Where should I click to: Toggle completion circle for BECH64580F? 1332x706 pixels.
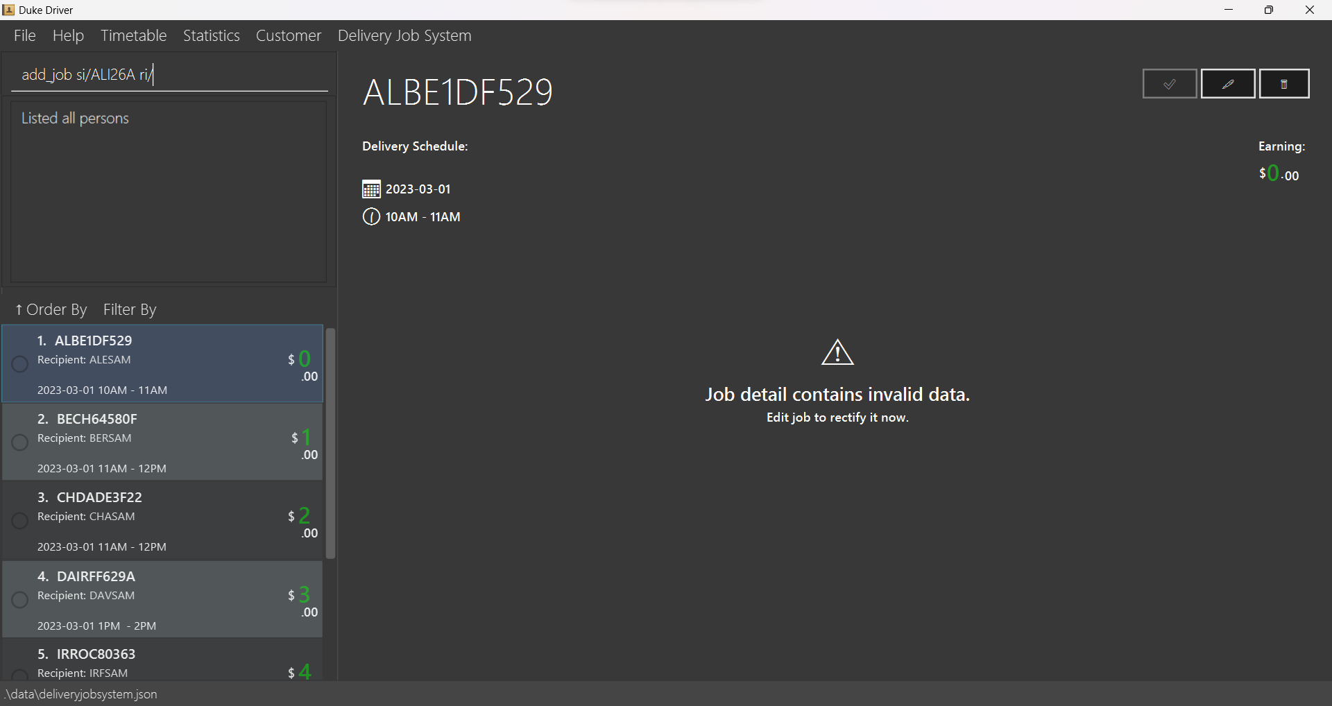coord(19,442)
